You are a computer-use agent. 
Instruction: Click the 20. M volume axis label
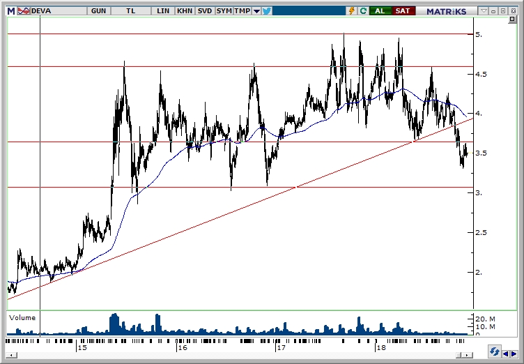point(485,319)
